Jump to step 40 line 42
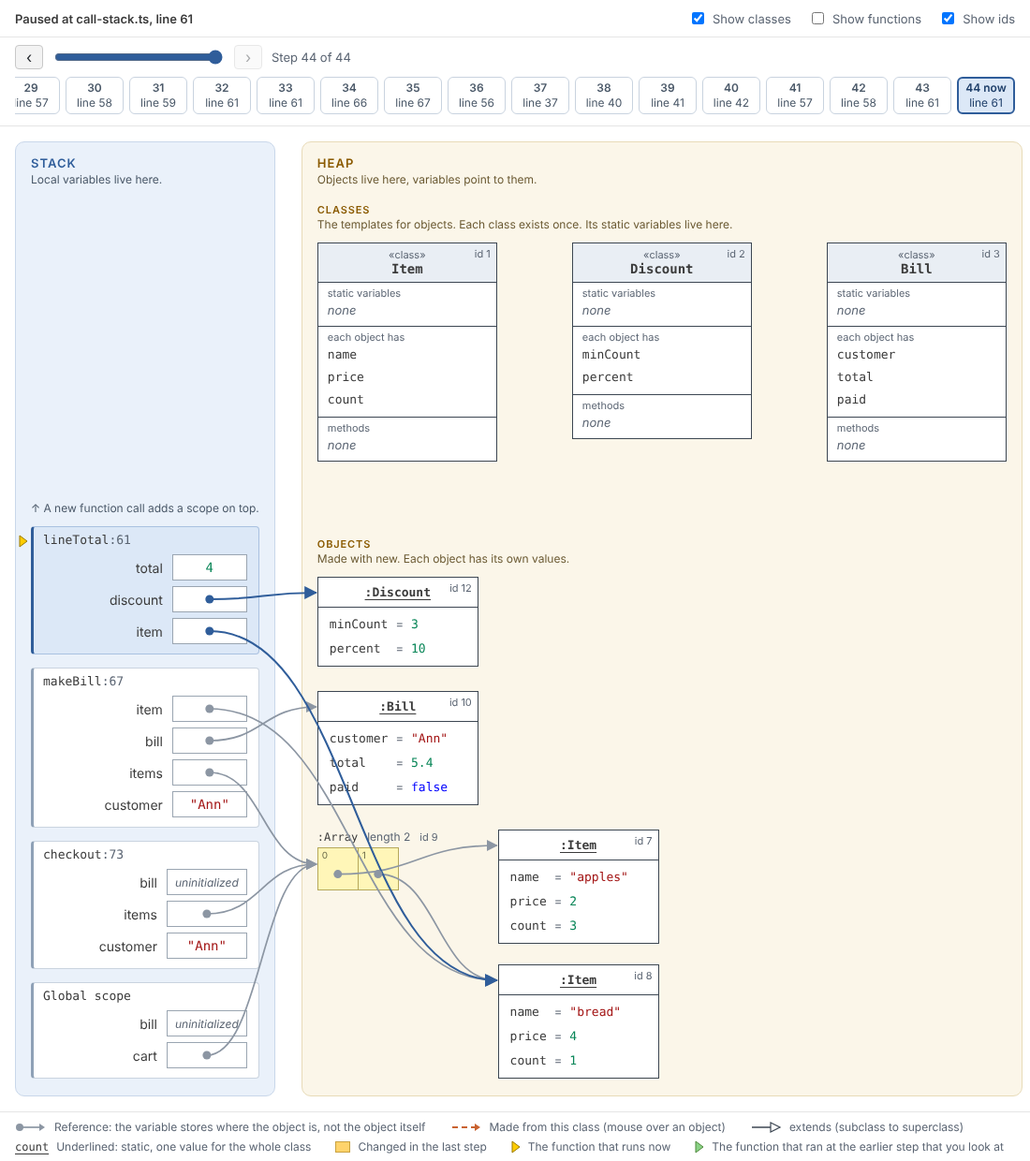This screenshot has width=1030, height=1161. 731,96
